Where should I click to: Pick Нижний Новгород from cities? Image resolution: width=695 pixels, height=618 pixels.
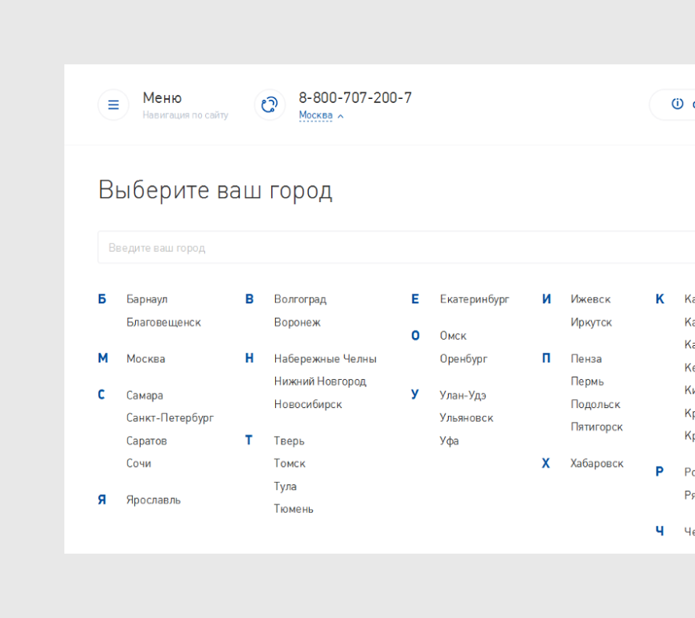[319, 381]
